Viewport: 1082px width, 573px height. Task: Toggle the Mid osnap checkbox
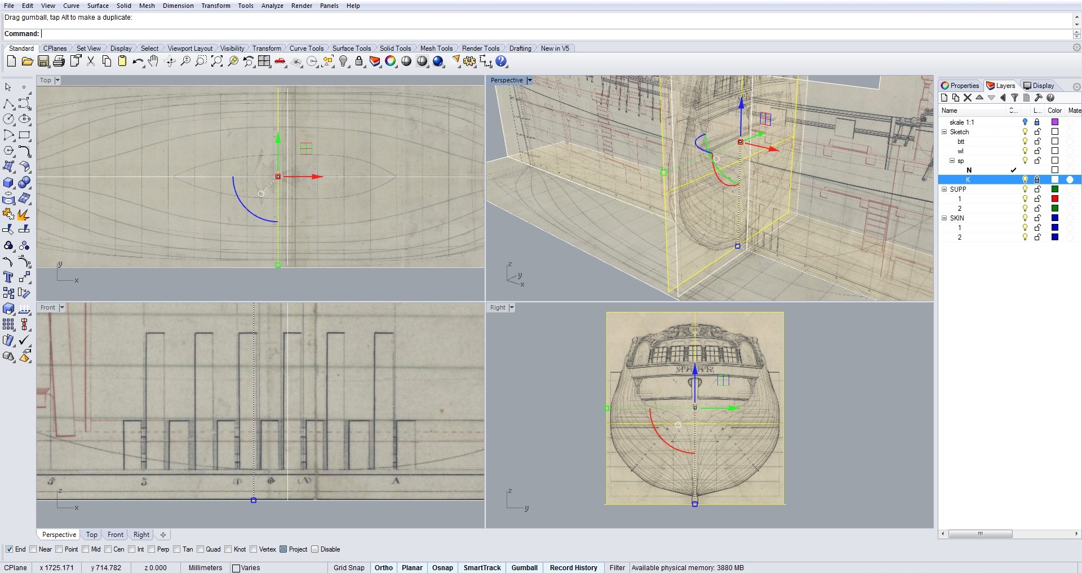point(86,549)
